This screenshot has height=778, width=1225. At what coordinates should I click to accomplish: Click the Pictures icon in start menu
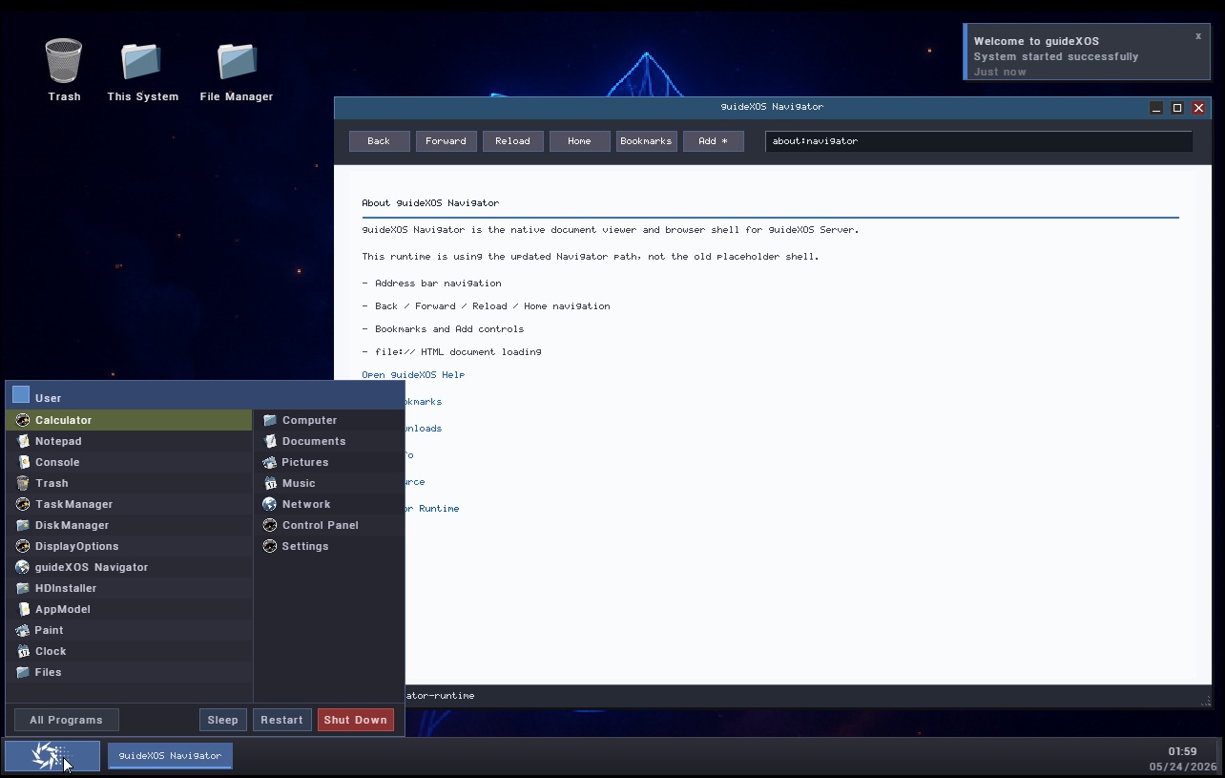270,462
